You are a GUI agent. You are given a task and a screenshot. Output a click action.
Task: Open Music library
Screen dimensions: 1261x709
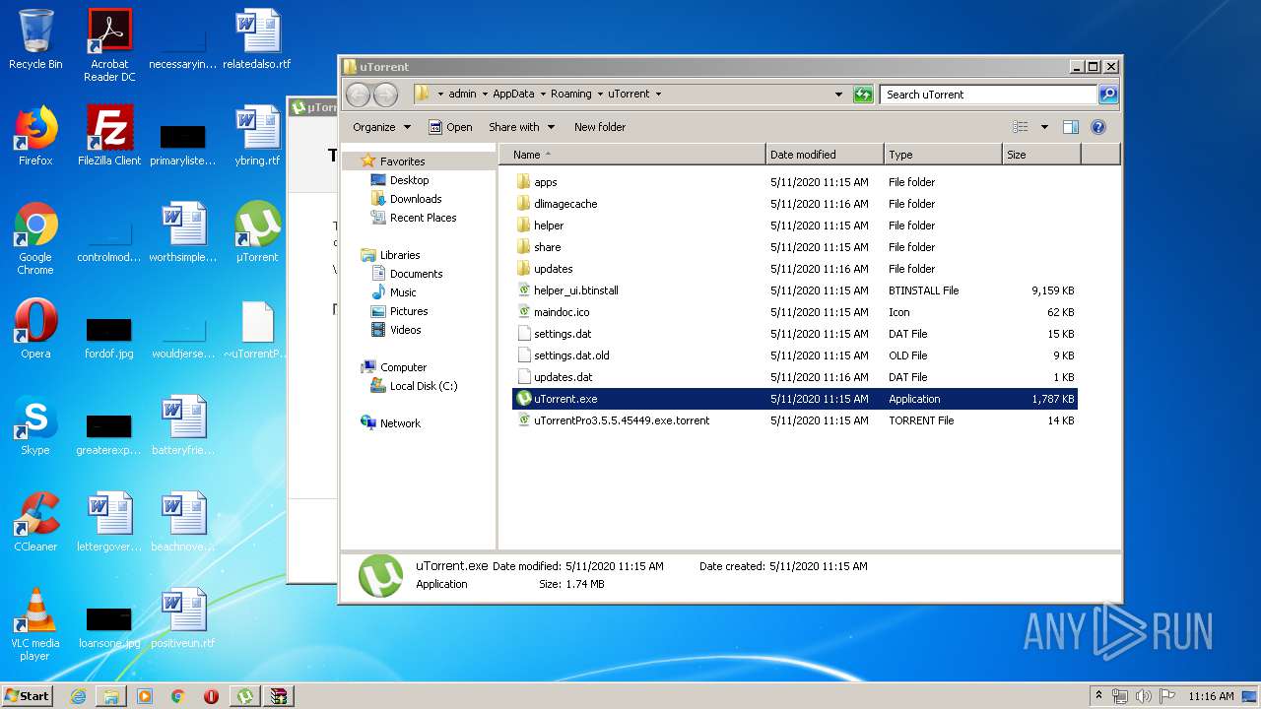(403, 292)
